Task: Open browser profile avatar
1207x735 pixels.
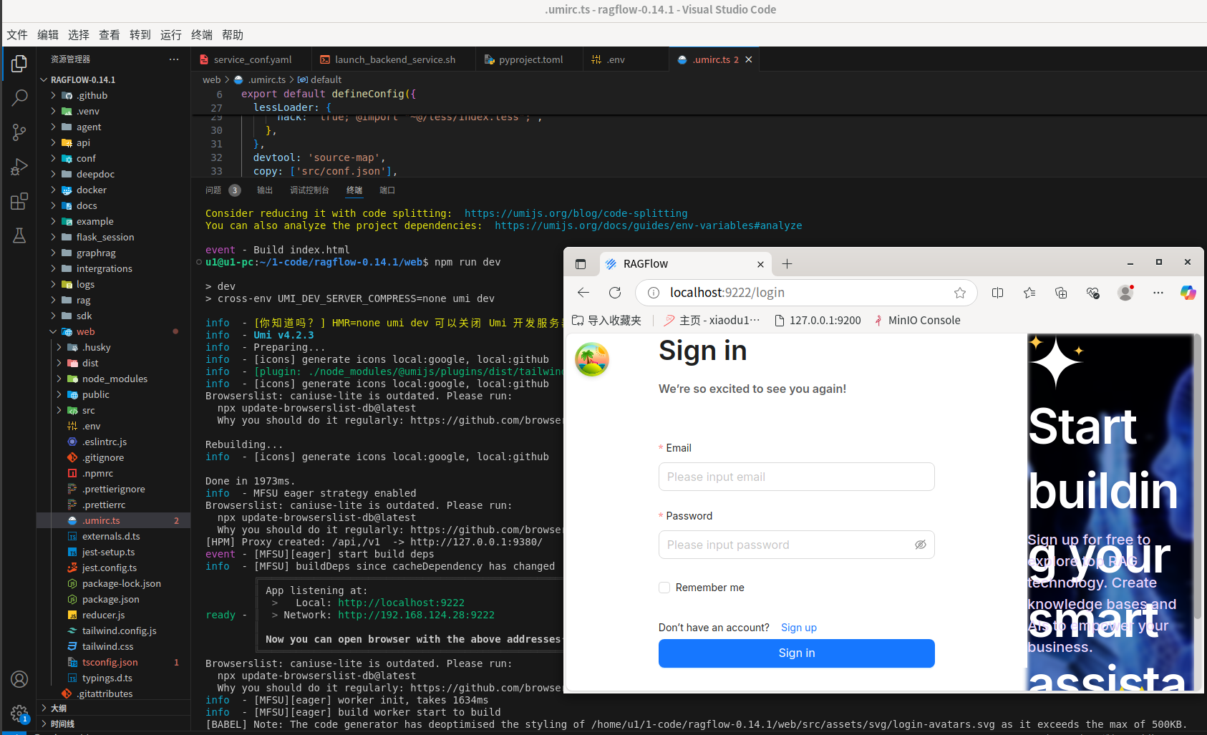Action: pyautogui.click(x=1125, y=293)
